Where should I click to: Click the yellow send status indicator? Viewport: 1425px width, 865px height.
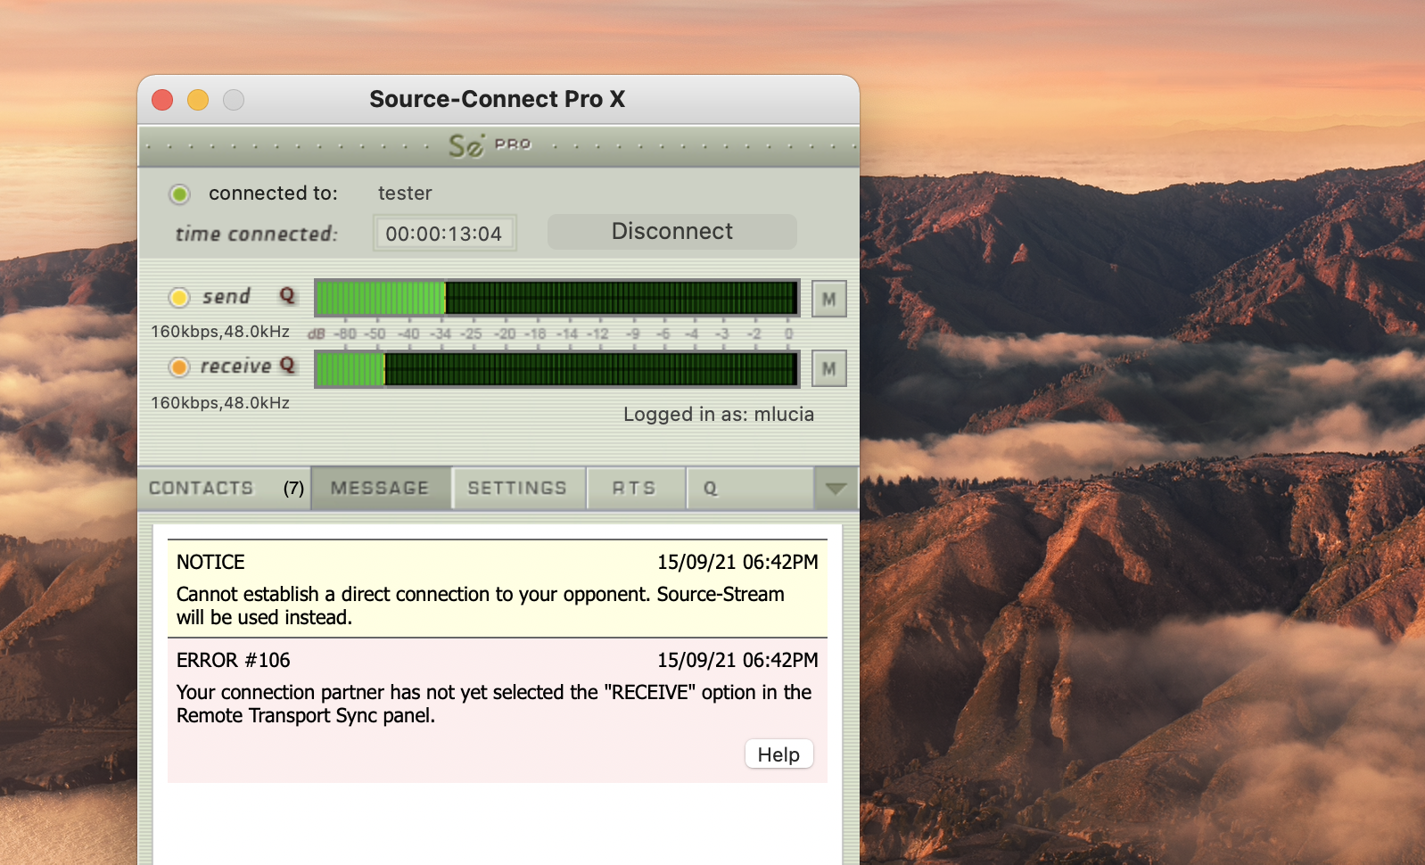pyautogui.click(x=179, y=297)
